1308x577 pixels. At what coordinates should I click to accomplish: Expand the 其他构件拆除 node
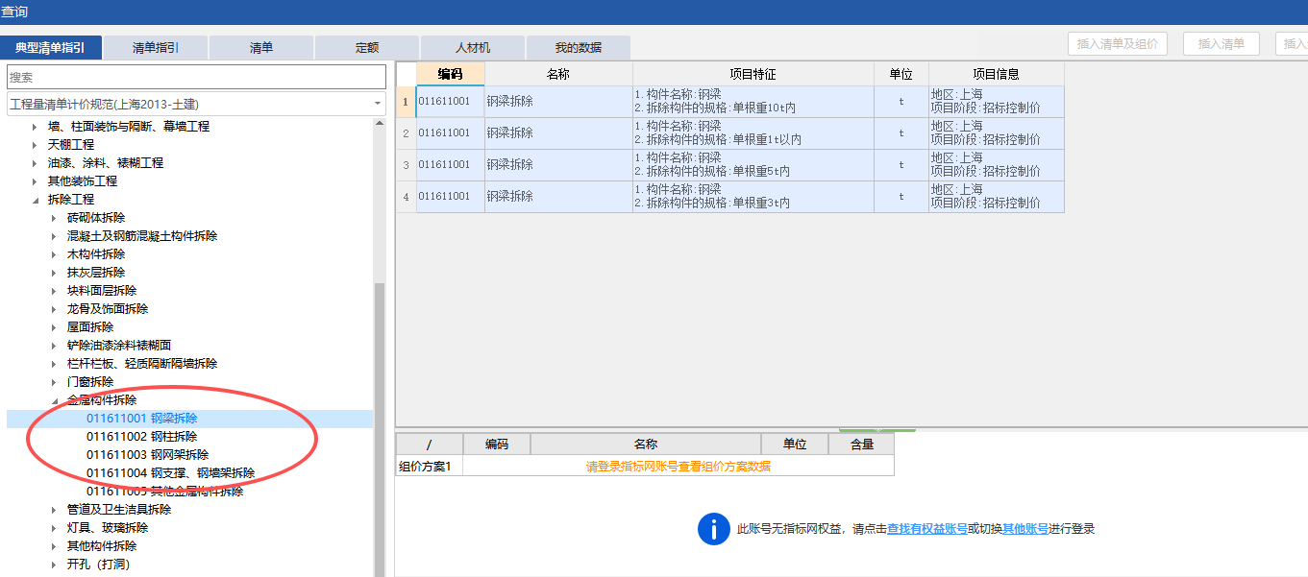point(55,545)
